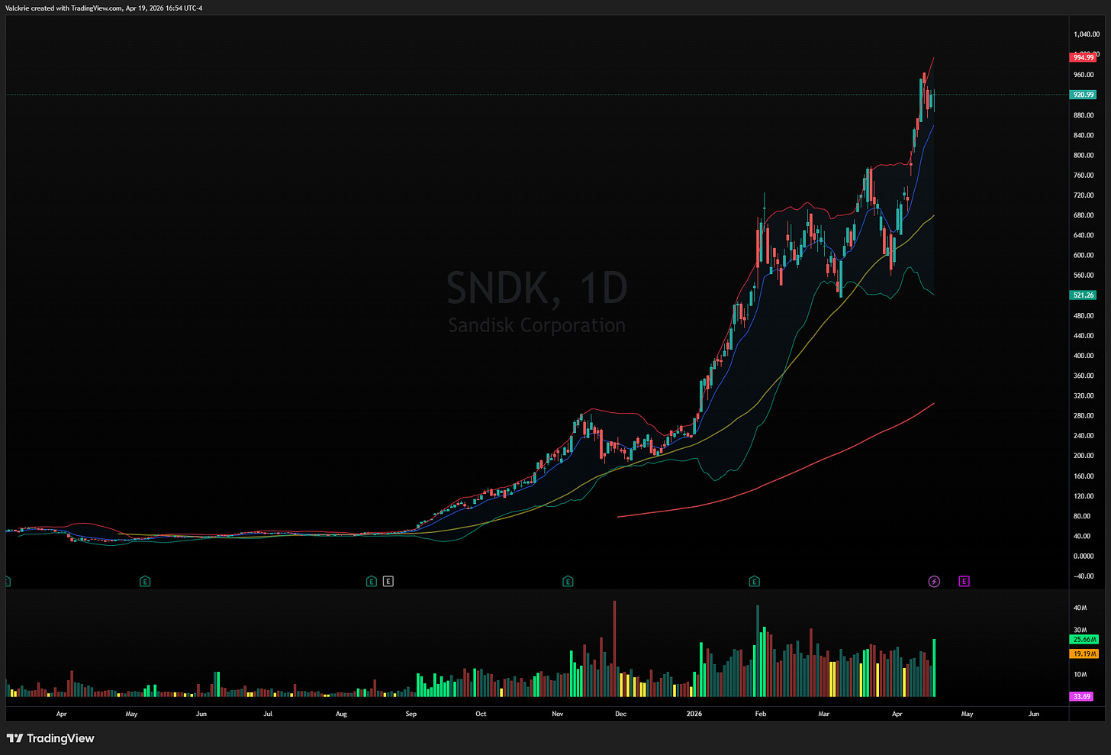Click the Aug time axis label
This screenshot has height=755, width=1111.
point(341,715)
